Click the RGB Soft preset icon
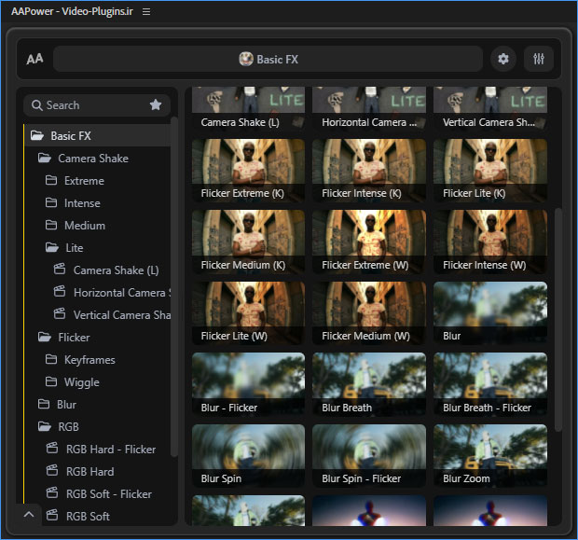This screenshot has height=540, width=578. coord(52,517)
